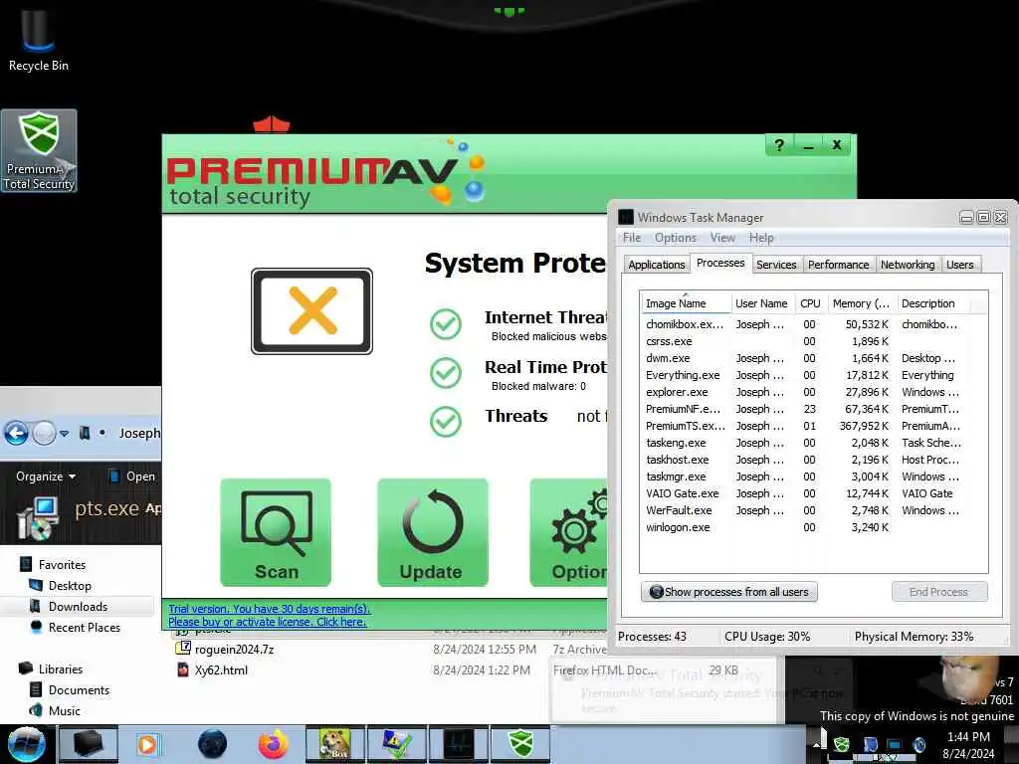
Task: Select the roguein2024.7z file
Action: (234, 649)
